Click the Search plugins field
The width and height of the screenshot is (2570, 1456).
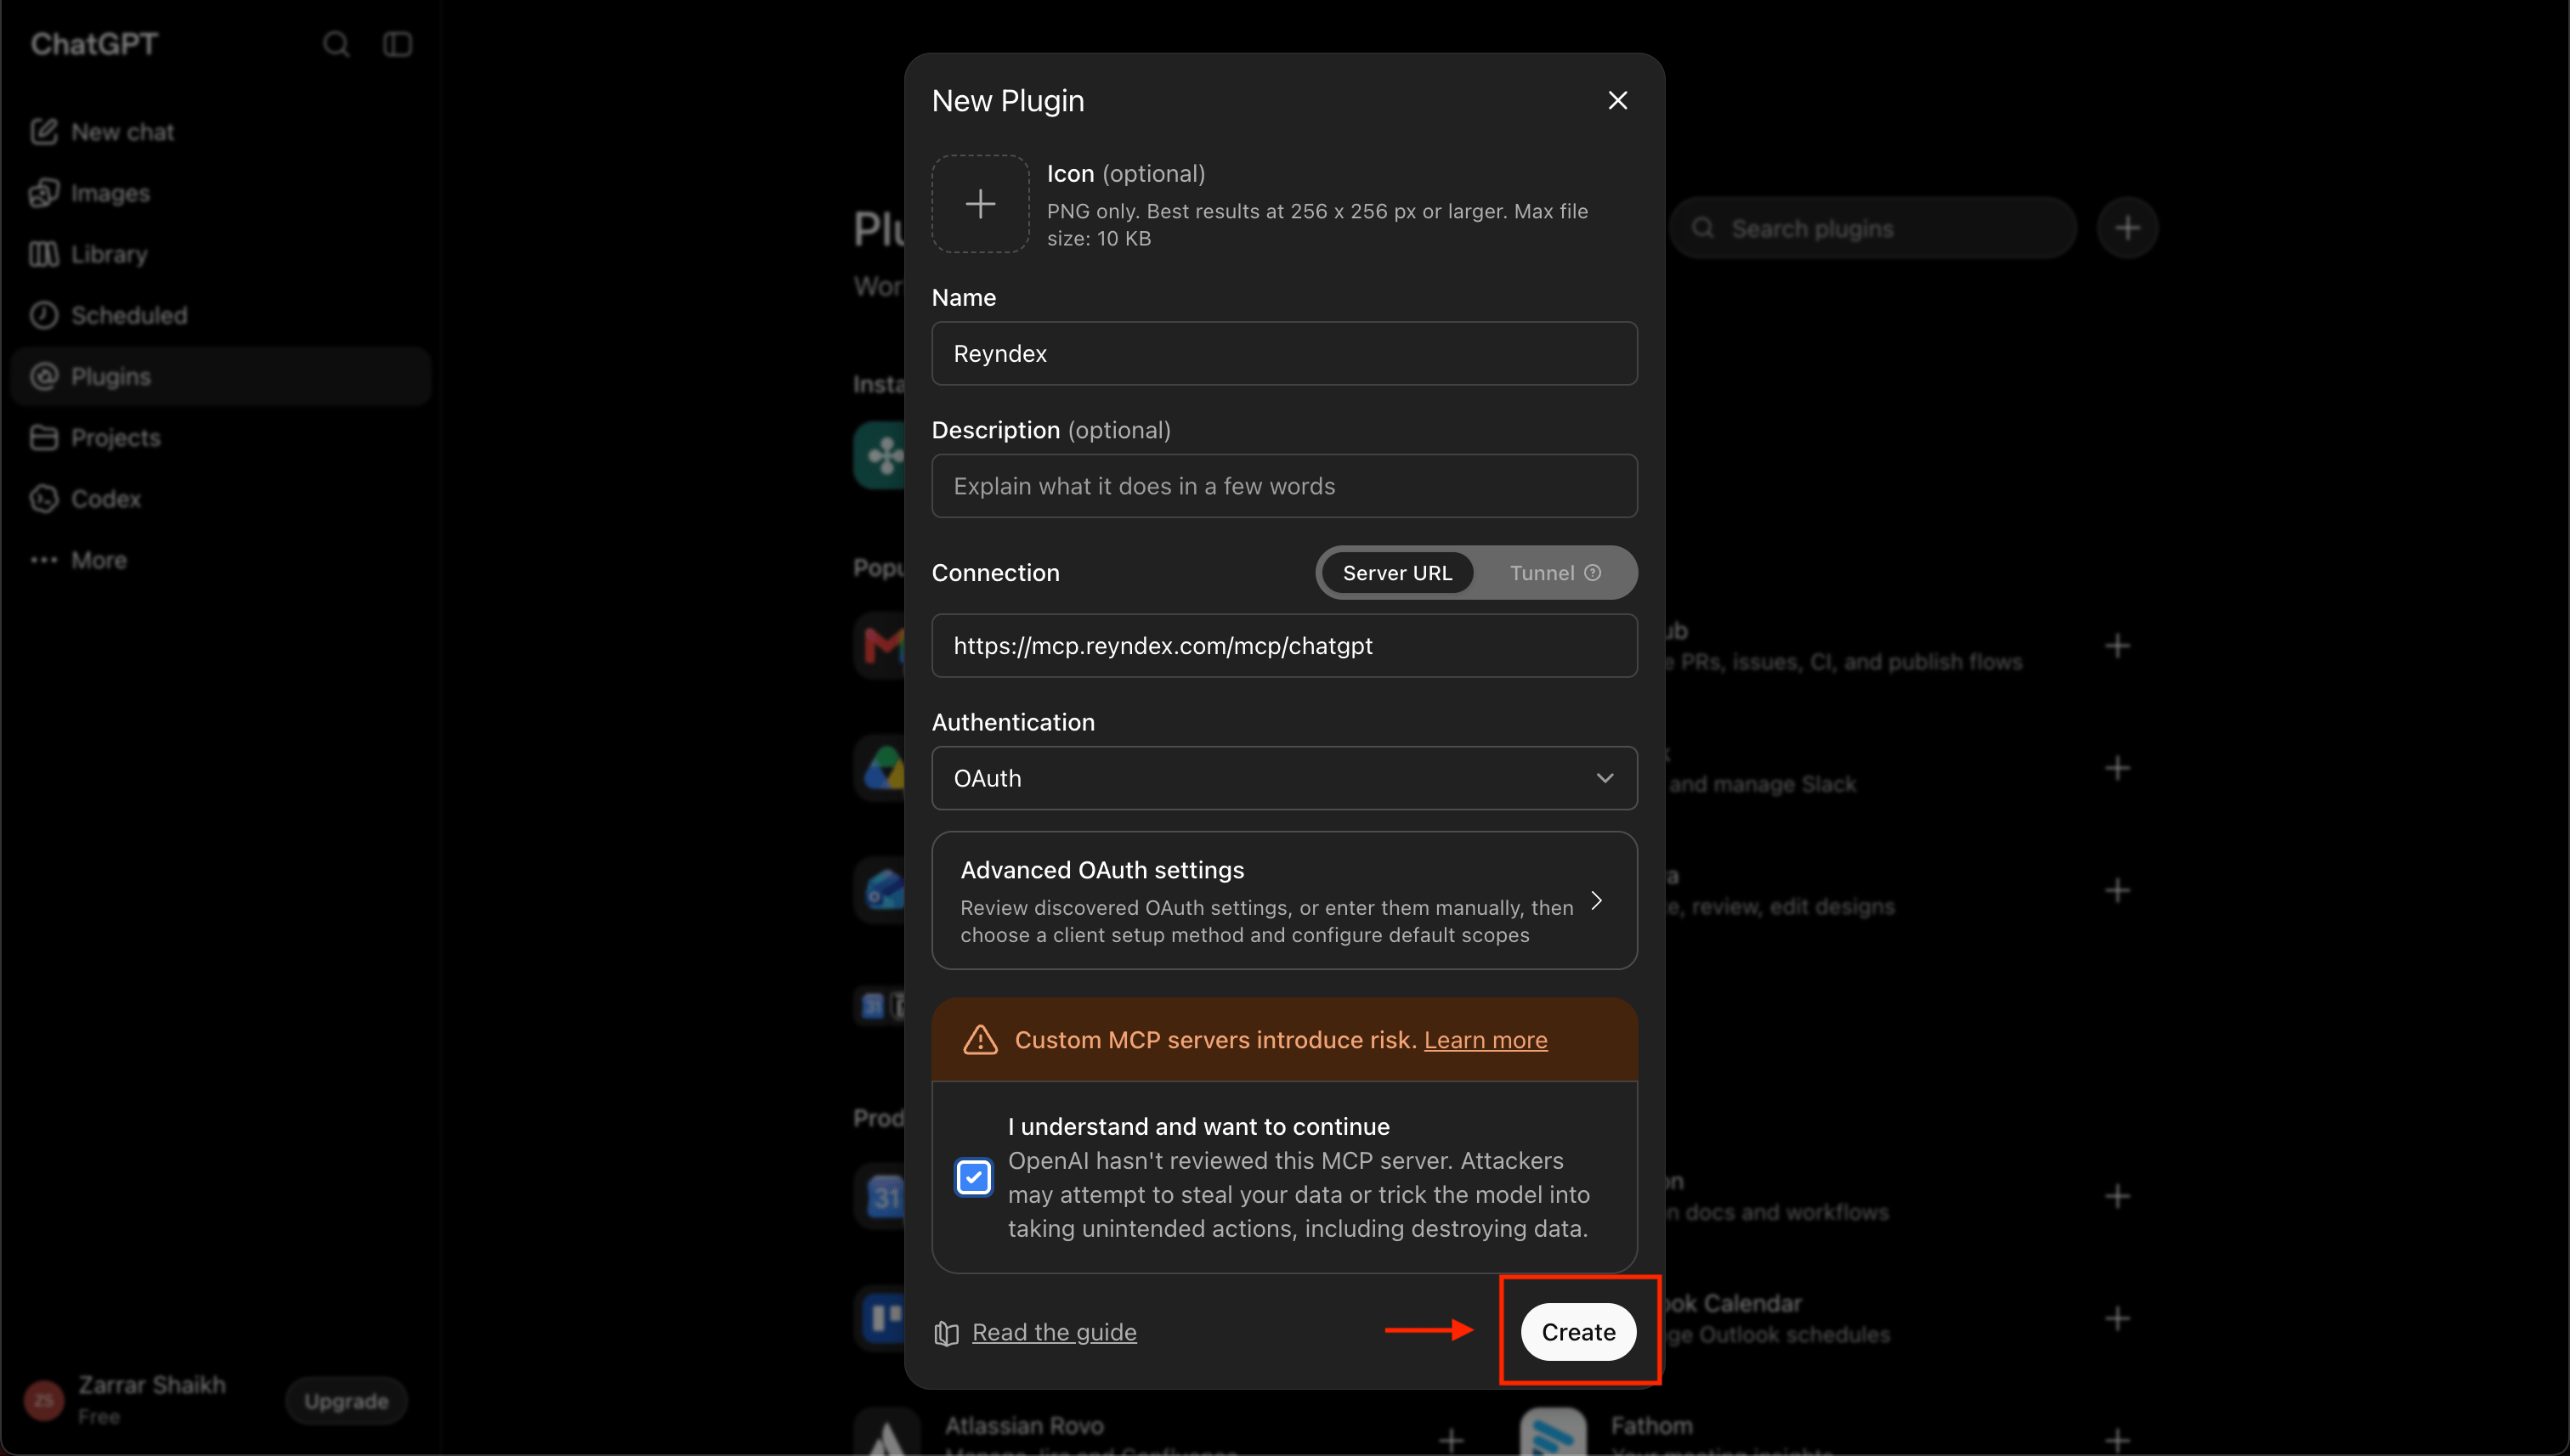(x=1873, y=229)
